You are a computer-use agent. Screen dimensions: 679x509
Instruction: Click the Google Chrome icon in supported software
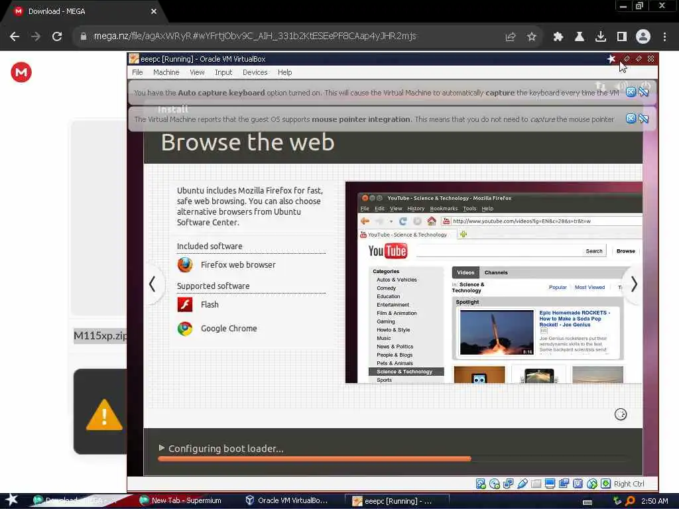[185, 329]
